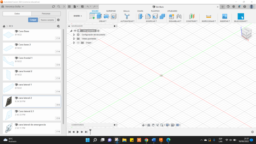Click the Look At tool
The width and height of the screenshot is (256, 144).
click(149, 125)
